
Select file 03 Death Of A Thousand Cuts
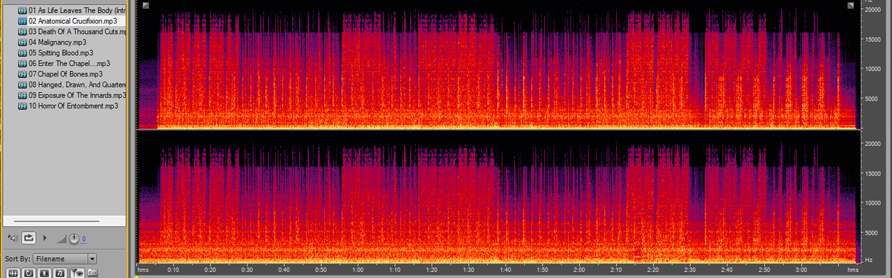point(77,32)
